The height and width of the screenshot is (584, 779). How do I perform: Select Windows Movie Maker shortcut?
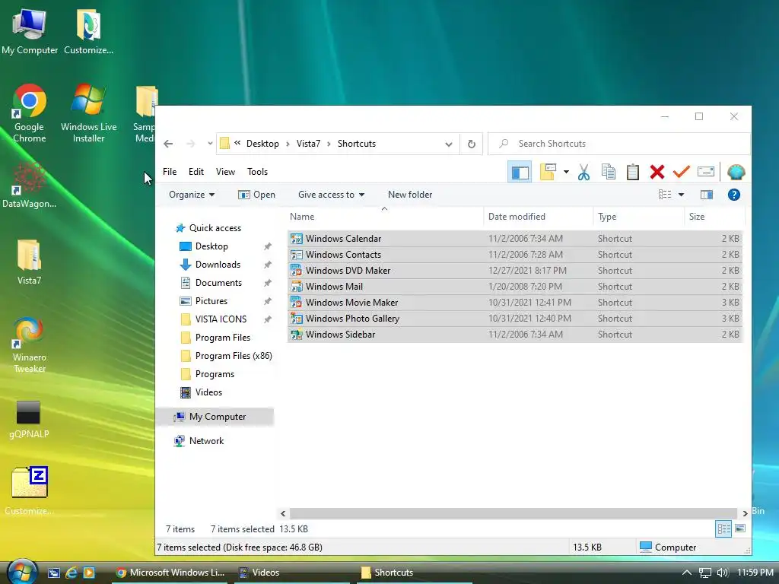(x=515, y=303)
